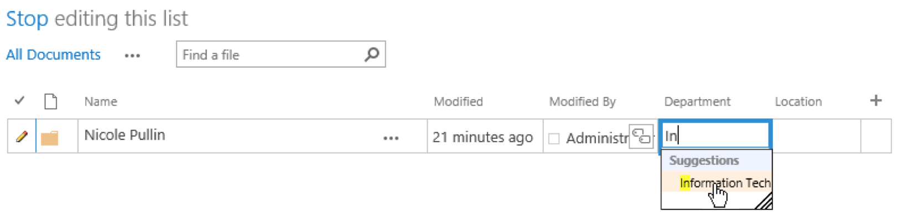Click the Nicole Pullin folder icon
This screenshot has height=216, width=904.
point(49,137)
